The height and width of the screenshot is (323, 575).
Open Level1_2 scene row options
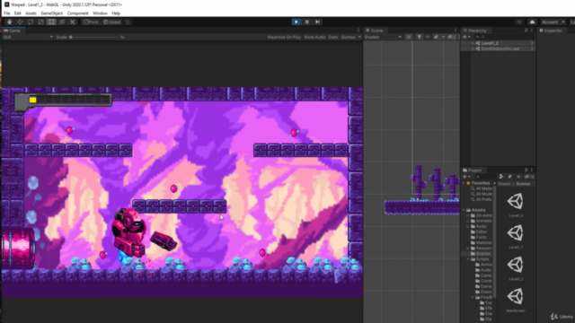(x=532, y=43)
